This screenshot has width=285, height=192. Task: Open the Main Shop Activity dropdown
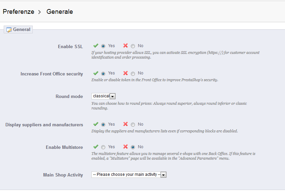tap(129, 175)
